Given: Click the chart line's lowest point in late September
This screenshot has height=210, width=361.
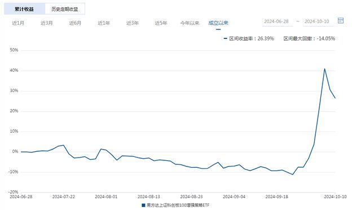Looking at the screenshot, I should [x=293, y=174].
